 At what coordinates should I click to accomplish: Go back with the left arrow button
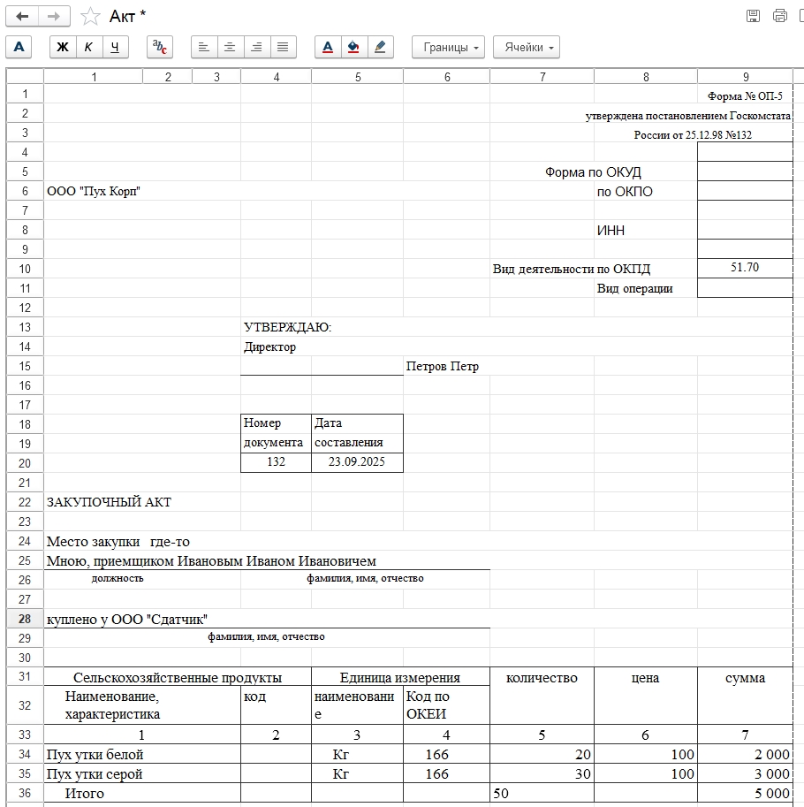pos(22,17)
